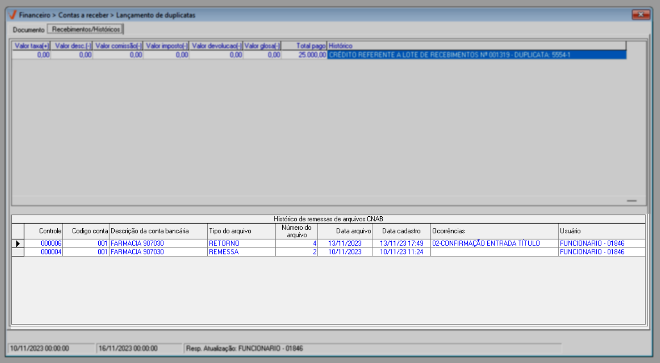The height and width of the screenshot is (363, 660).
Task: Click the Data arquivo column header
Action: click(345, 231)
